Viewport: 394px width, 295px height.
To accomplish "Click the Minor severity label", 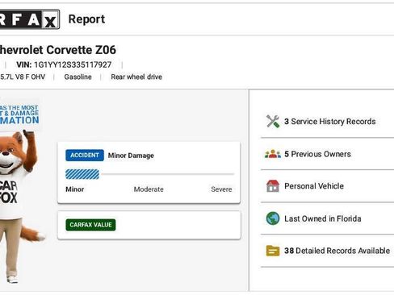I will coord(75,189).
